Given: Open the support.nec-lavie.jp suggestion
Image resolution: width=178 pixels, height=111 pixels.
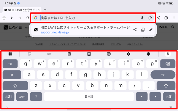Looking at the screenshot, I should click(93, 30).
